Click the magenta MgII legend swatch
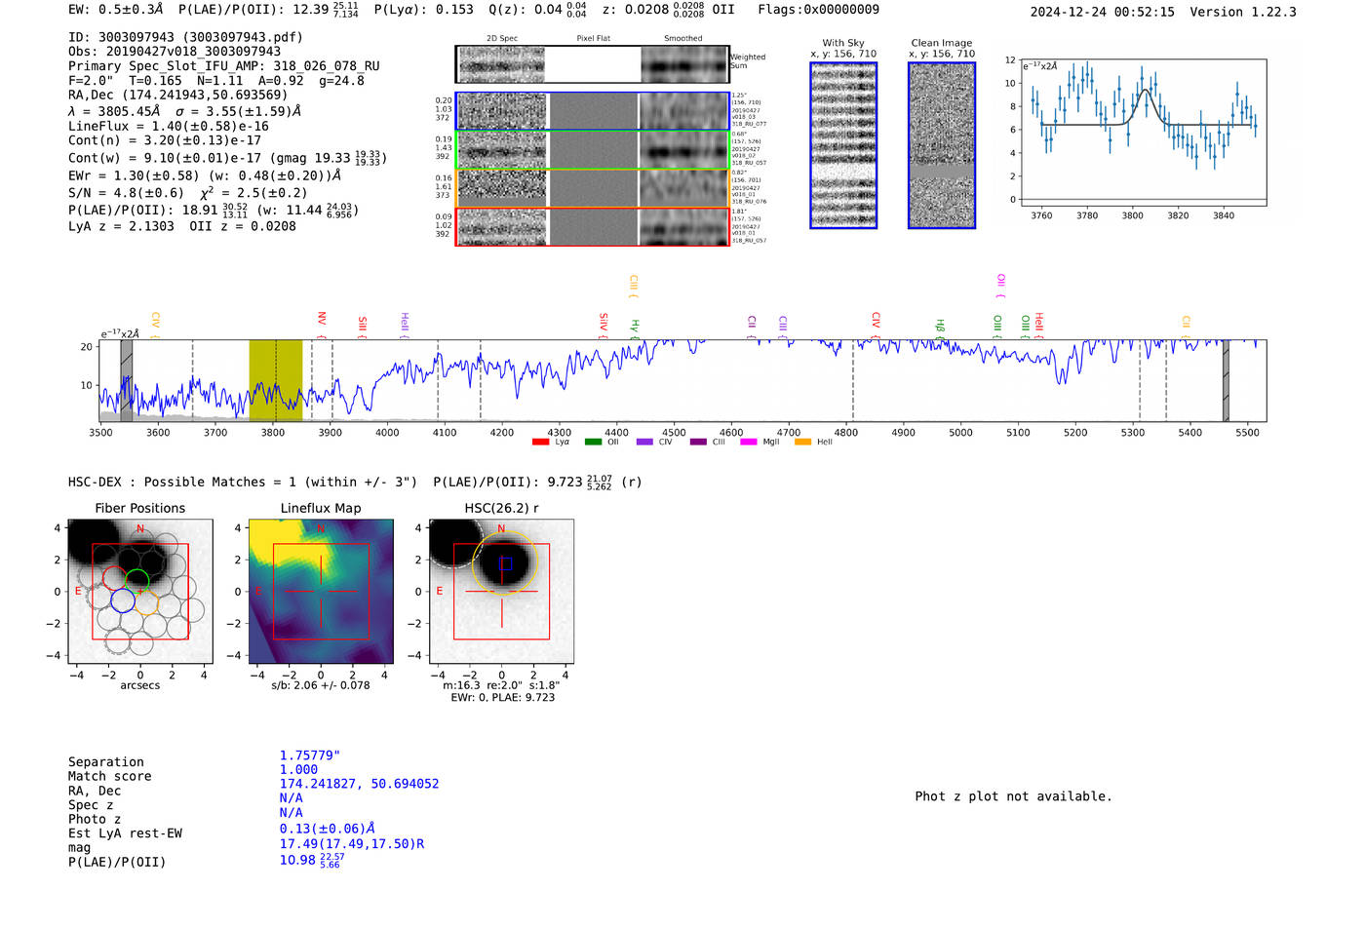 click(x=749, y=443)
